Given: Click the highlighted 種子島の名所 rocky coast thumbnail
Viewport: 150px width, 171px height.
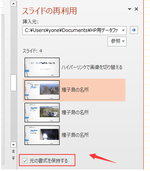Looking at the screenshot, I should pyautogui.click(x=42, y=90).
